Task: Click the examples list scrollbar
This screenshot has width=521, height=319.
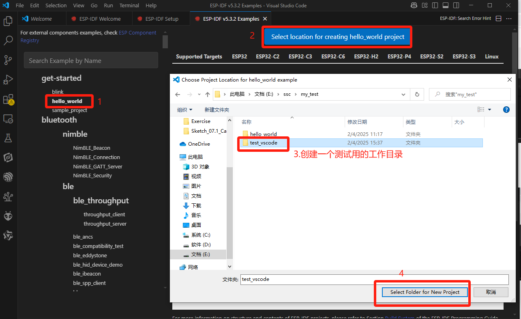Action: pyautogui.click(x=165, y=41)
